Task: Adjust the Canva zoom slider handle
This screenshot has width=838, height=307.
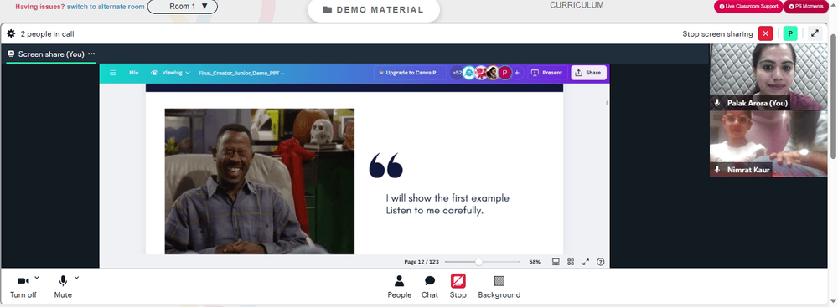Action: (x=478, y=262)
